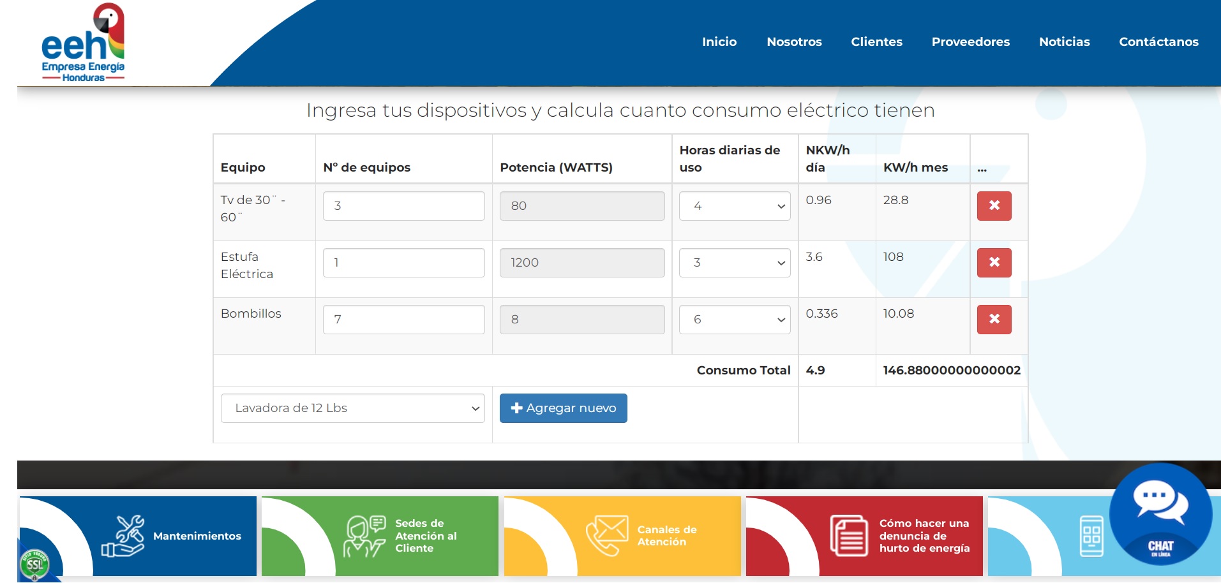Click the Nº de equipos column header
The image size is (1221, 583).
[367, 168]
